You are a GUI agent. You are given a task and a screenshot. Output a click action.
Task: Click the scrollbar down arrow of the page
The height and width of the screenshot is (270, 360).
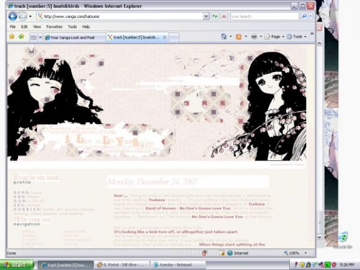coord(319,236)
